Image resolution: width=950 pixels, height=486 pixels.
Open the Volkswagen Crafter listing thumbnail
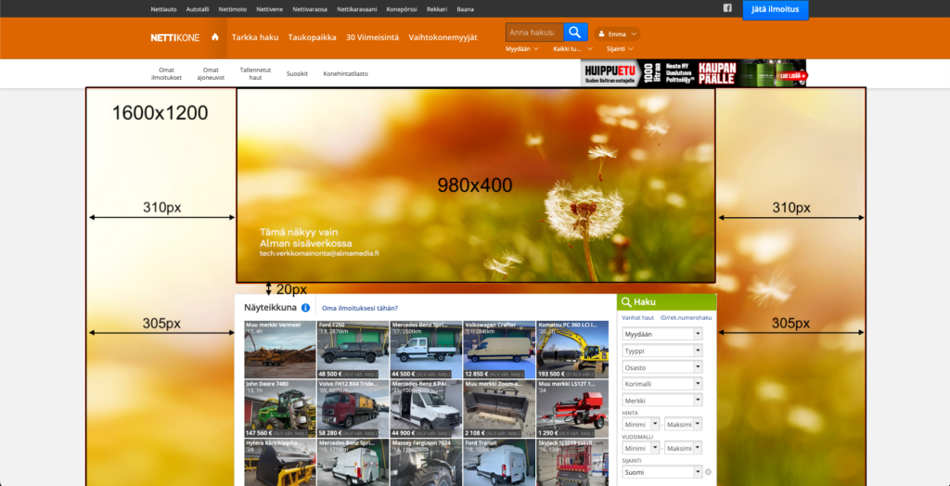pos(498,350)
